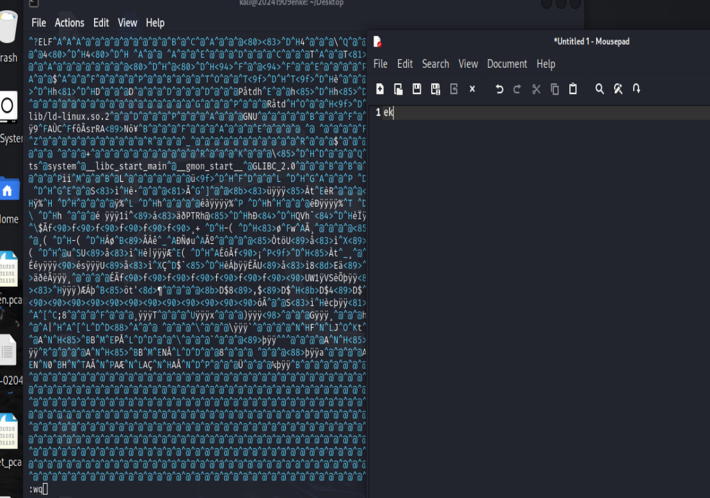Select the Trash desktop icon

[8, 27]
